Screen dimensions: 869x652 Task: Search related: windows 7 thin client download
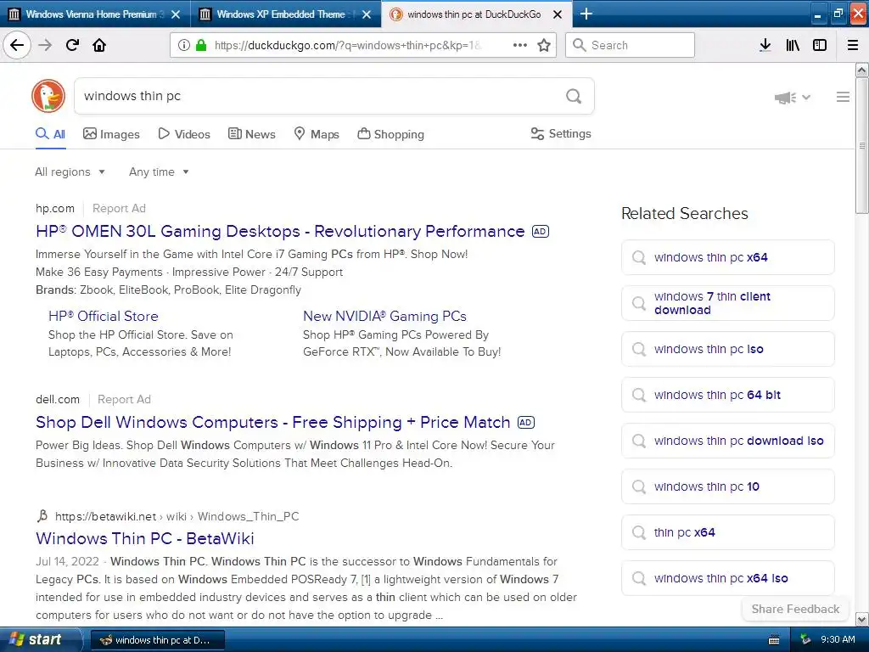[x=727, y=303]
